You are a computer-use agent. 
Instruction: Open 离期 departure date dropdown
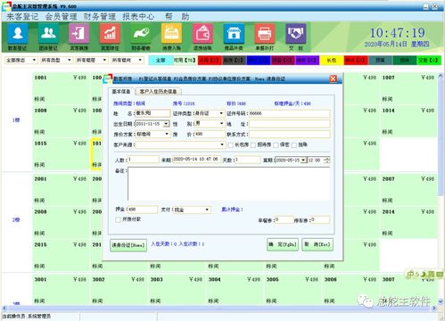pos(303,160)
